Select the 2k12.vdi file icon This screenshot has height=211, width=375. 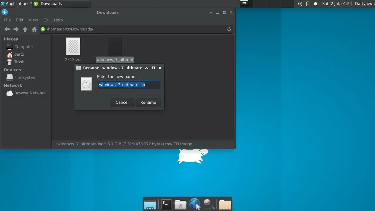coord(73,46)
